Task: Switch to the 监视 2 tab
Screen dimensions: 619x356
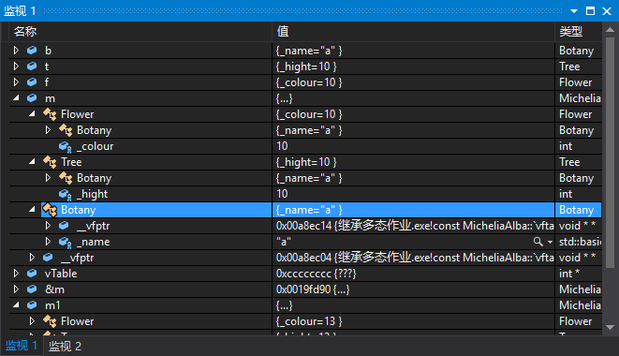Action: click(65, 346)
